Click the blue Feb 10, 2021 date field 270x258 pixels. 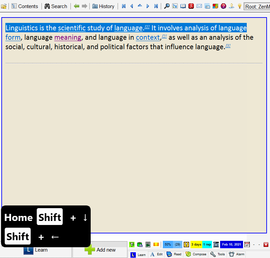[231, 244]
